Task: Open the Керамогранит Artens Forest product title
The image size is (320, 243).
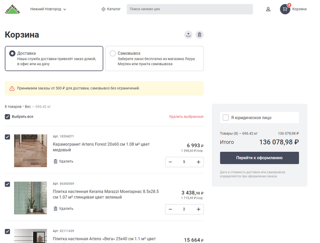Action: (101, 147)
